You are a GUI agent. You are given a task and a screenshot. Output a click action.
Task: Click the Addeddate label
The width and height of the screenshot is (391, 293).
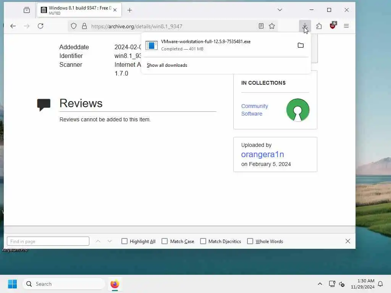pyautogui.click(x=74, y=47)
